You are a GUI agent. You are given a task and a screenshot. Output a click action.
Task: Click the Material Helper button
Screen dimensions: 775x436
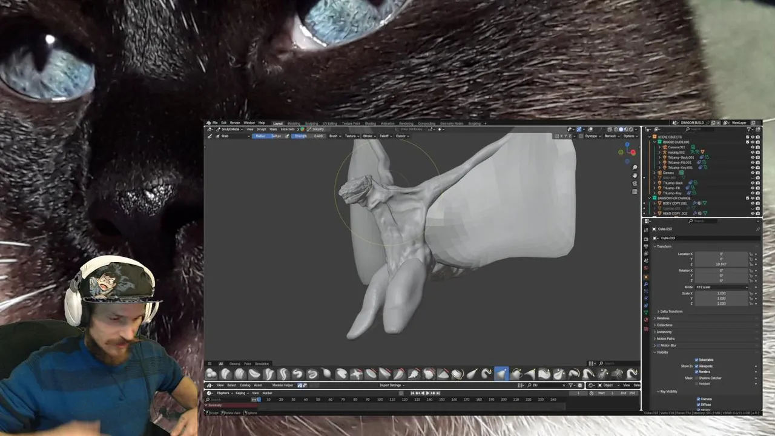click(x=282, y=385)
